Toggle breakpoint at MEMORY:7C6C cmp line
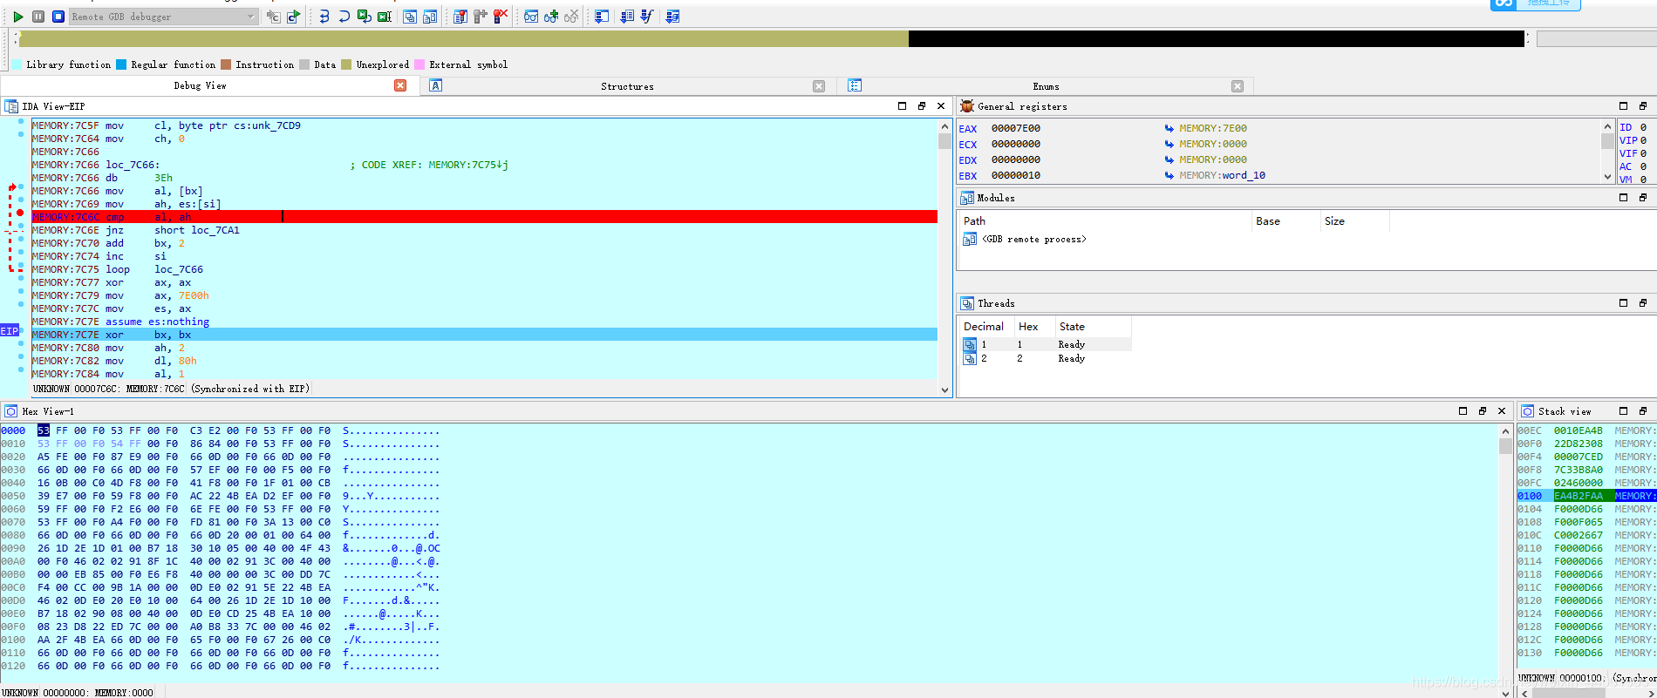 [20, 213]
